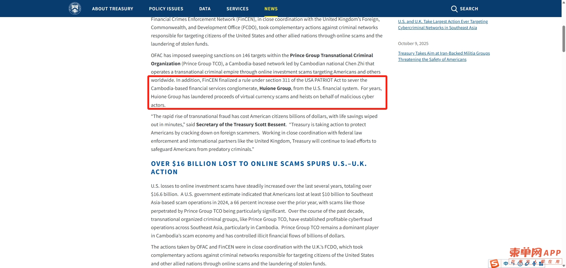The image size is (566, 268).
Task: Click the orange APP advertisement banner
Action: (535, 253)
